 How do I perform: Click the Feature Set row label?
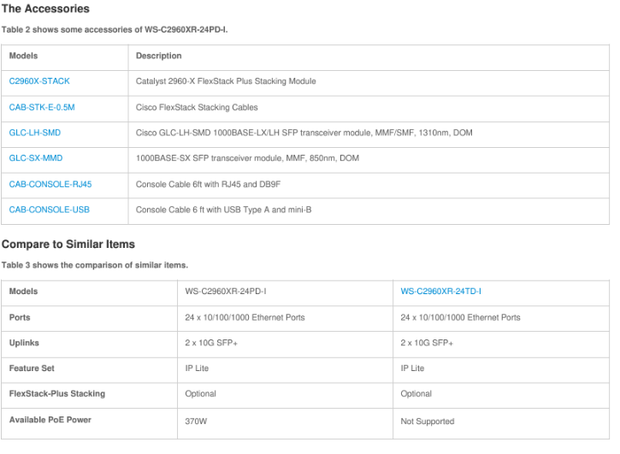tap(32, 368)
